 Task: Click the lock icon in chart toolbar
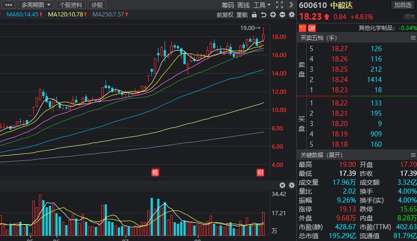pos(254,15)
